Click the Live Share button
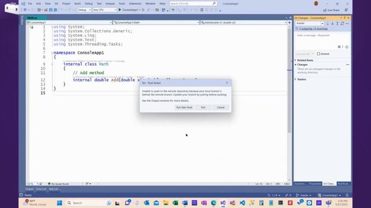 tap(331, 10)
